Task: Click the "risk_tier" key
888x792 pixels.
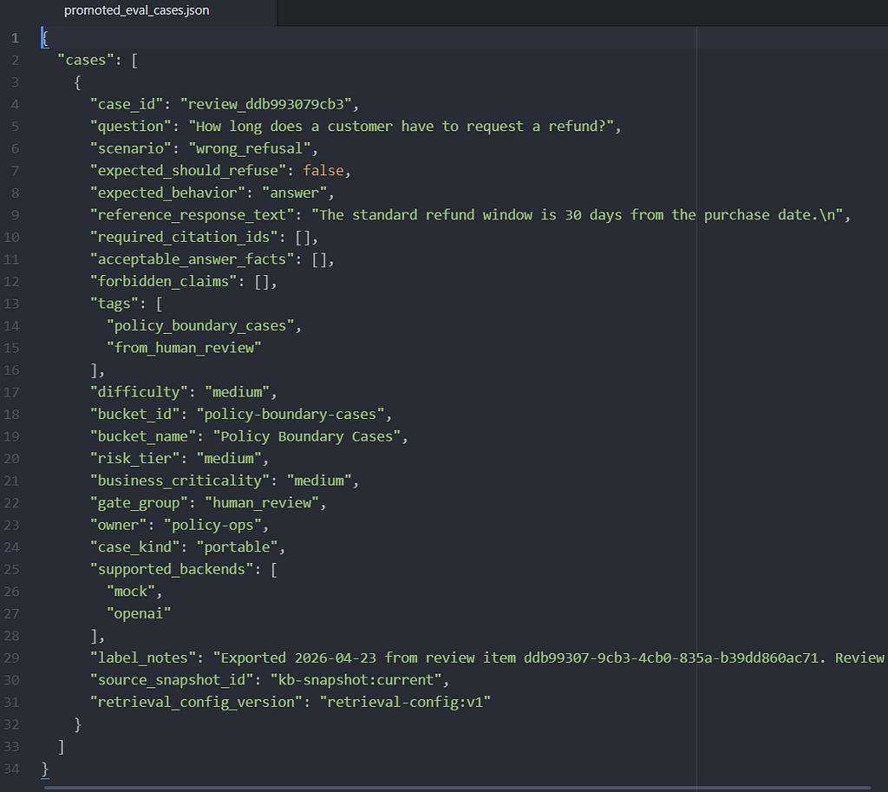Action: pyautogui.click(x=134, y=458)
